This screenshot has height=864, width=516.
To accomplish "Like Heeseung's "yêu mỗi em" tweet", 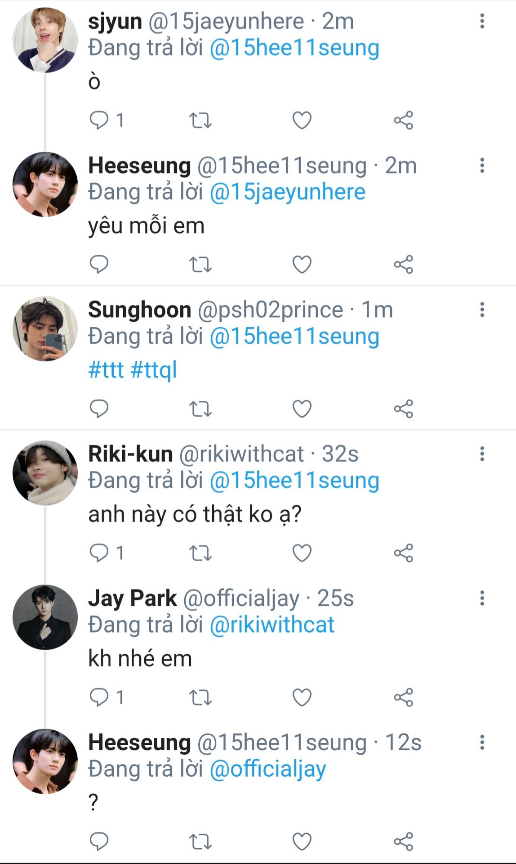I will click(302, 265).
